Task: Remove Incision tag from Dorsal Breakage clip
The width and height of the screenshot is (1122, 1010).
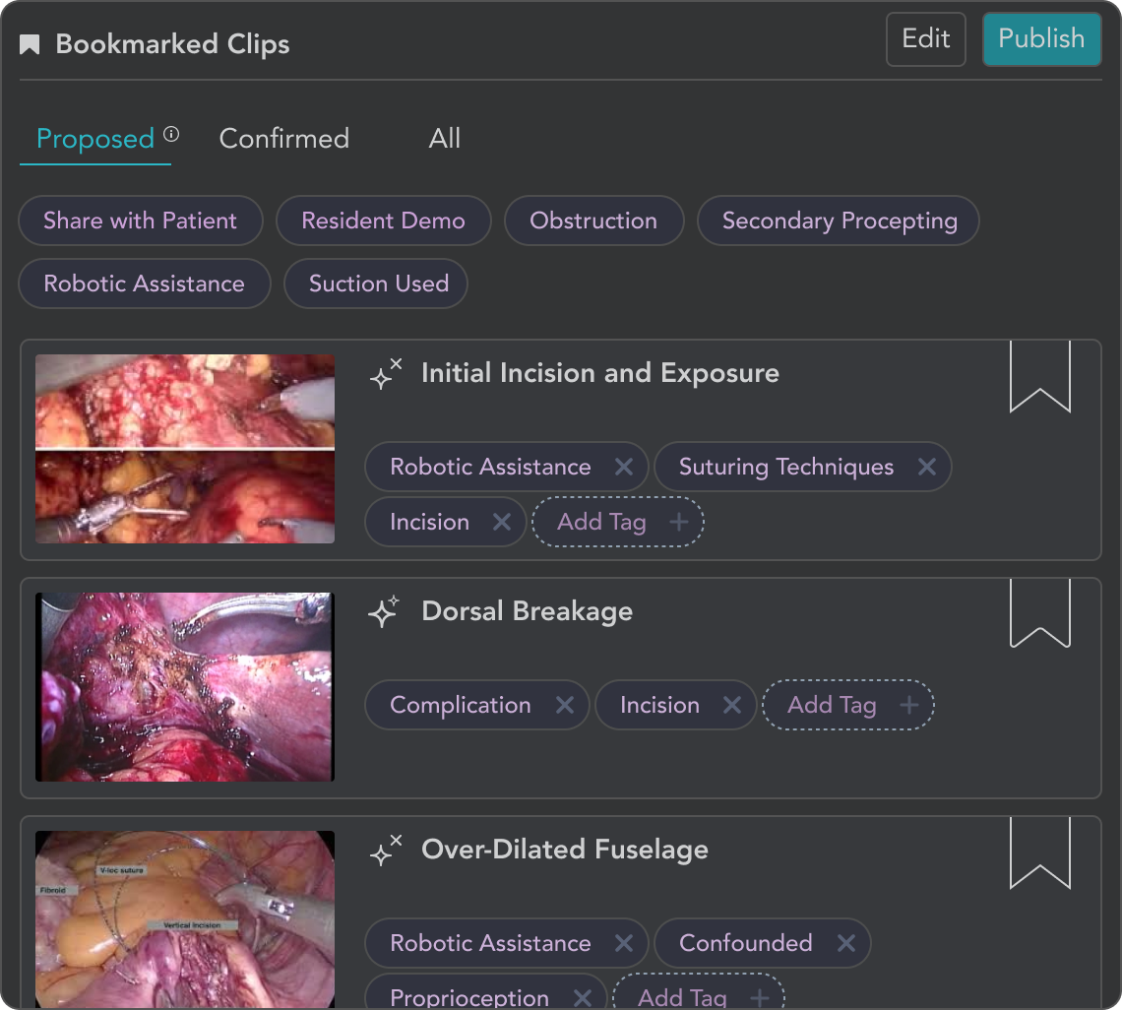Action: [732, 705]
